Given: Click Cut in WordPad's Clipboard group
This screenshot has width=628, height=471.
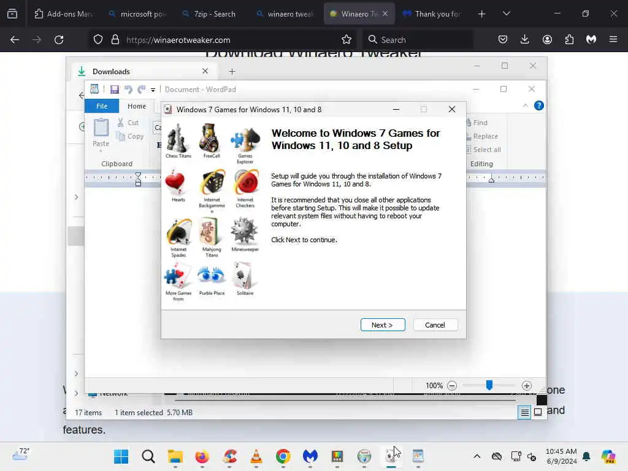Looking at the screenshot, I should point(128,123).
